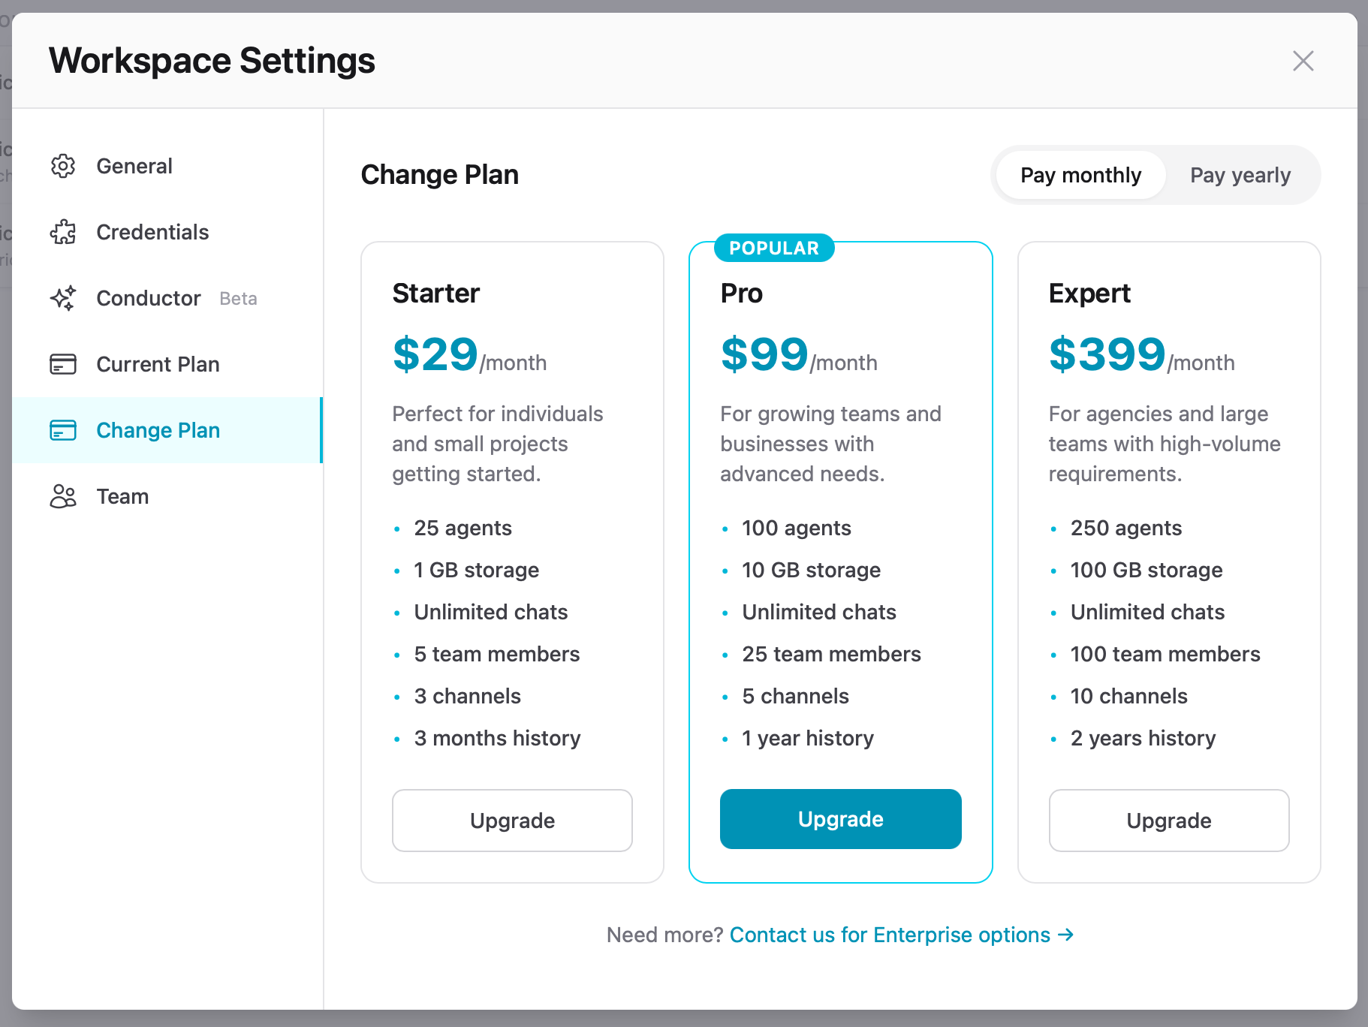This screenshot has height=1027, width=1368.
Task: Click the Change Plan billing icon
Action: [x=63, y=430]
